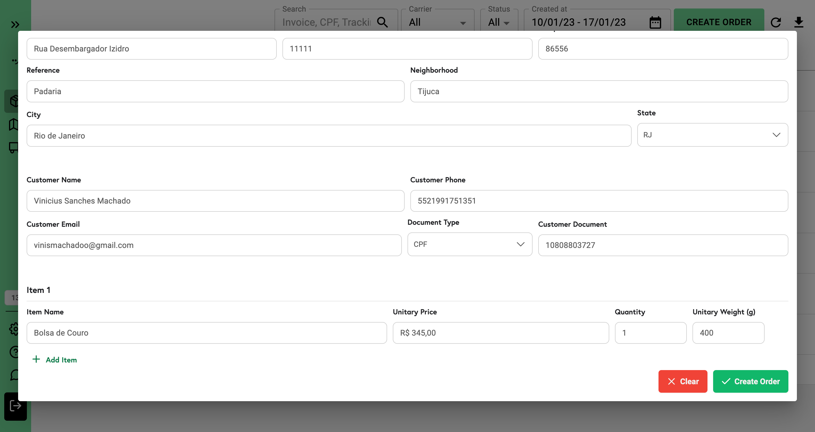Expand the sidebar with double-chevron icon
The image size is (815, 432).
(15, 24)
